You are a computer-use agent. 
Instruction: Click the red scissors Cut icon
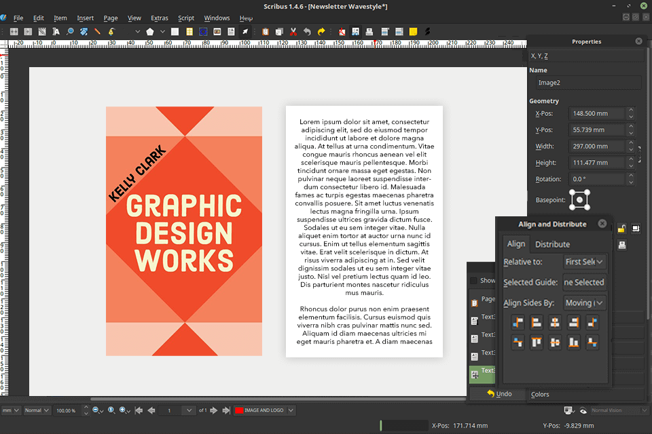[293, 31]
